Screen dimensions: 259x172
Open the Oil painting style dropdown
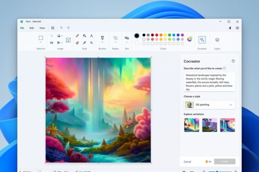click(209, 105)
